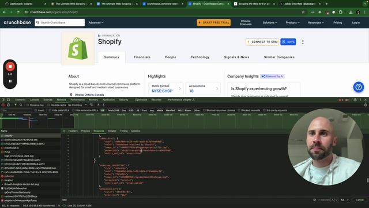Click CONNECT TO CRM button
The width and height of the screenshot is (369, 208).
pyautogui.click(x=262, y=42)
